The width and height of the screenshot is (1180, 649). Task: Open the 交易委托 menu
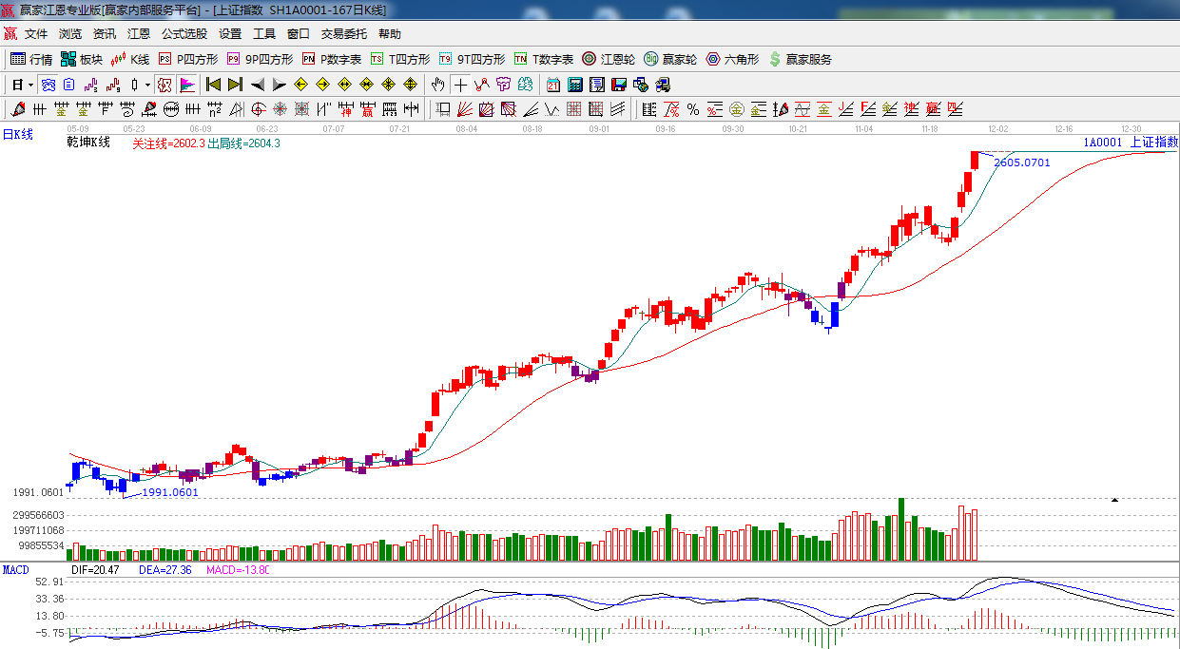343,34
